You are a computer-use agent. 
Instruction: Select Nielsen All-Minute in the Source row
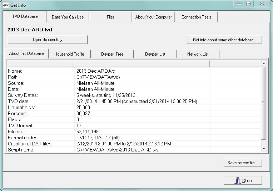click(95, 83)
